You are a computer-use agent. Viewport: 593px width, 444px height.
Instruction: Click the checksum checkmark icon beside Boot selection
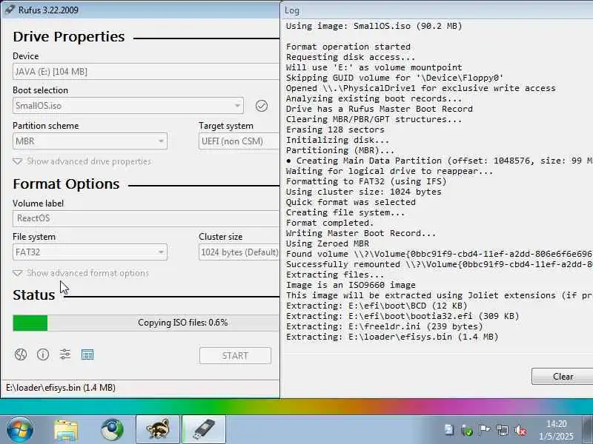pyautogui.click(x=262, y=106)
